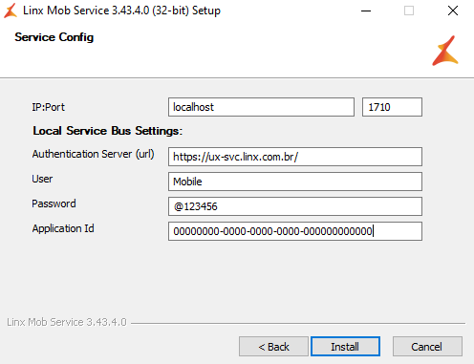474x364 pixels.
Task: Click the disabled maximize window button
Action: click(x=409, y=11)
